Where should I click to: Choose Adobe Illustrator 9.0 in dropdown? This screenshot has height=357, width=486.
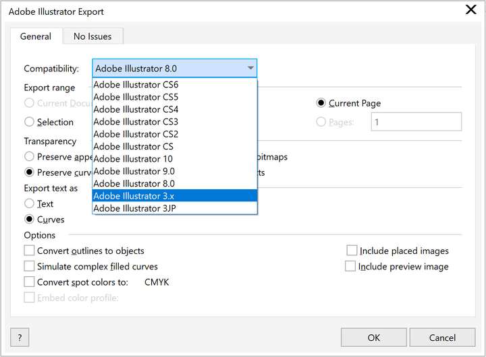click(x=175, y=171)
